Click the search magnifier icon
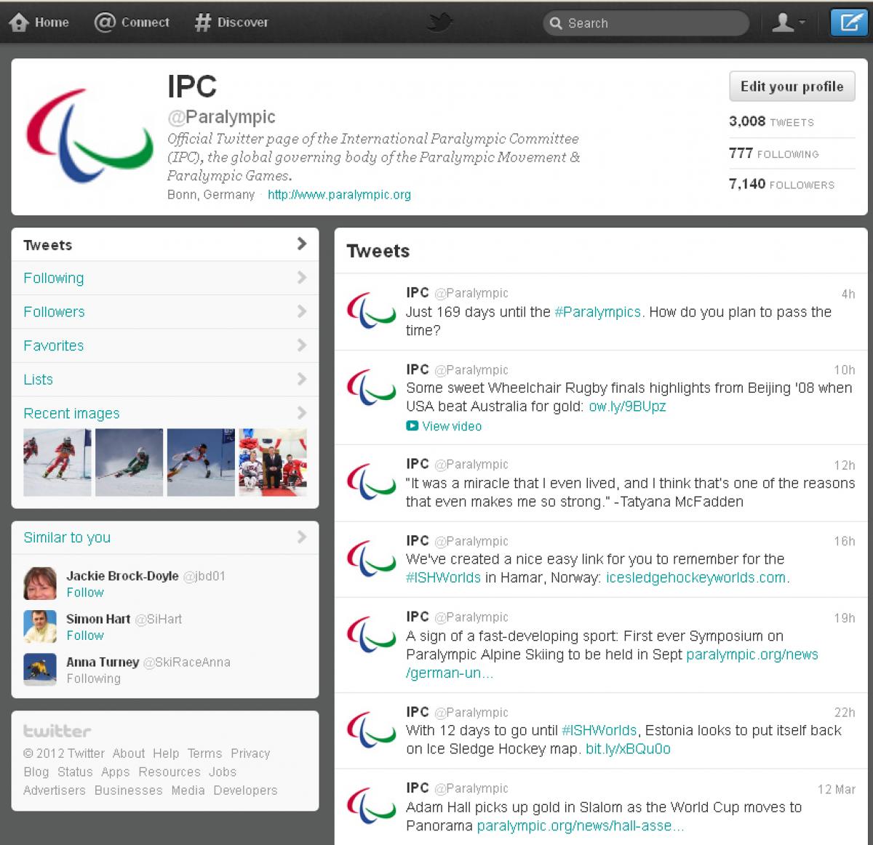The height and width of the screenshot is (845, 873). [x=556, y=23]
